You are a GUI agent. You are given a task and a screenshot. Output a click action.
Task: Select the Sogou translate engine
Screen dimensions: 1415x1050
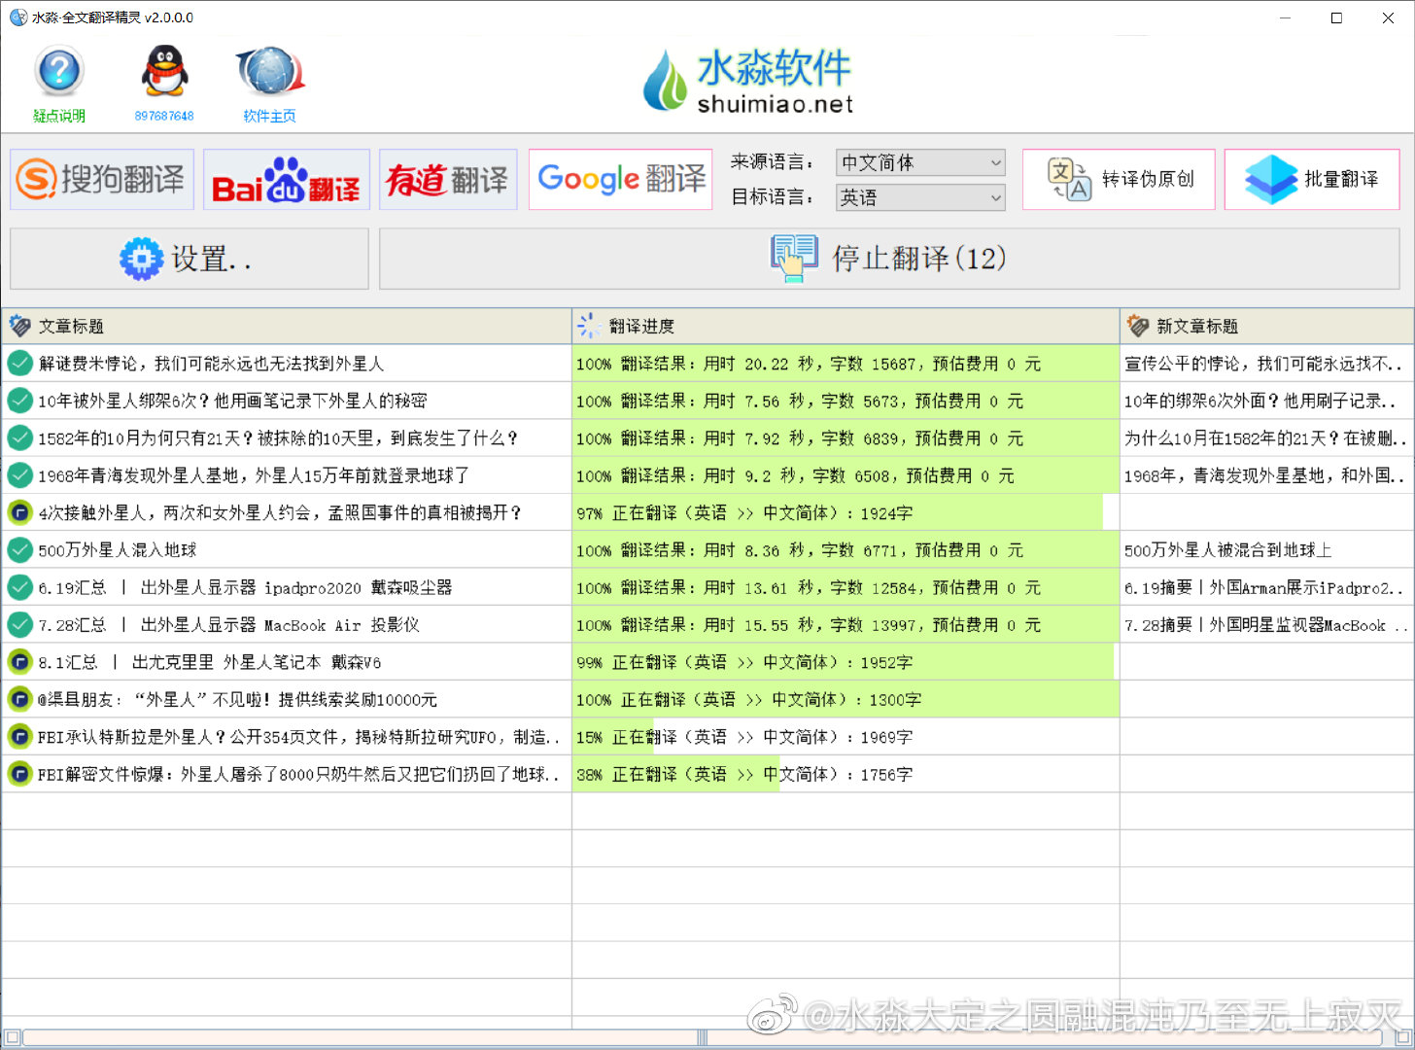[x=102, y=180]
